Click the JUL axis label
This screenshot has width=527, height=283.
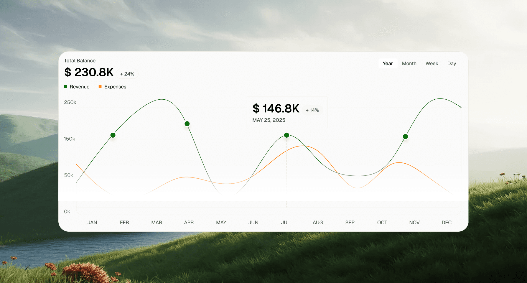(x=286, y=223)
